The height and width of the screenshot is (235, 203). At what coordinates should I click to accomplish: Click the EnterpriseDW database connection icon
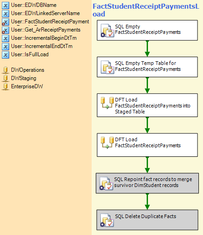click(5, 86)
